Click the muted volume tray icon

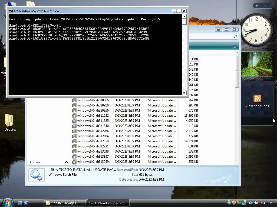tap(256, 203)
